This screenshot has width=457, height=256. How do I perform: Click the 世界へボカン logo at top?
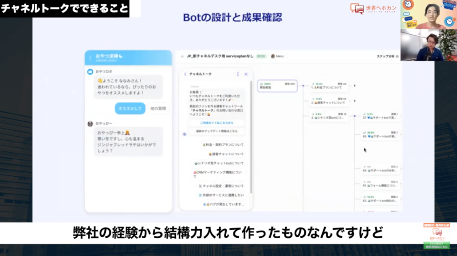tap(374, 8)
